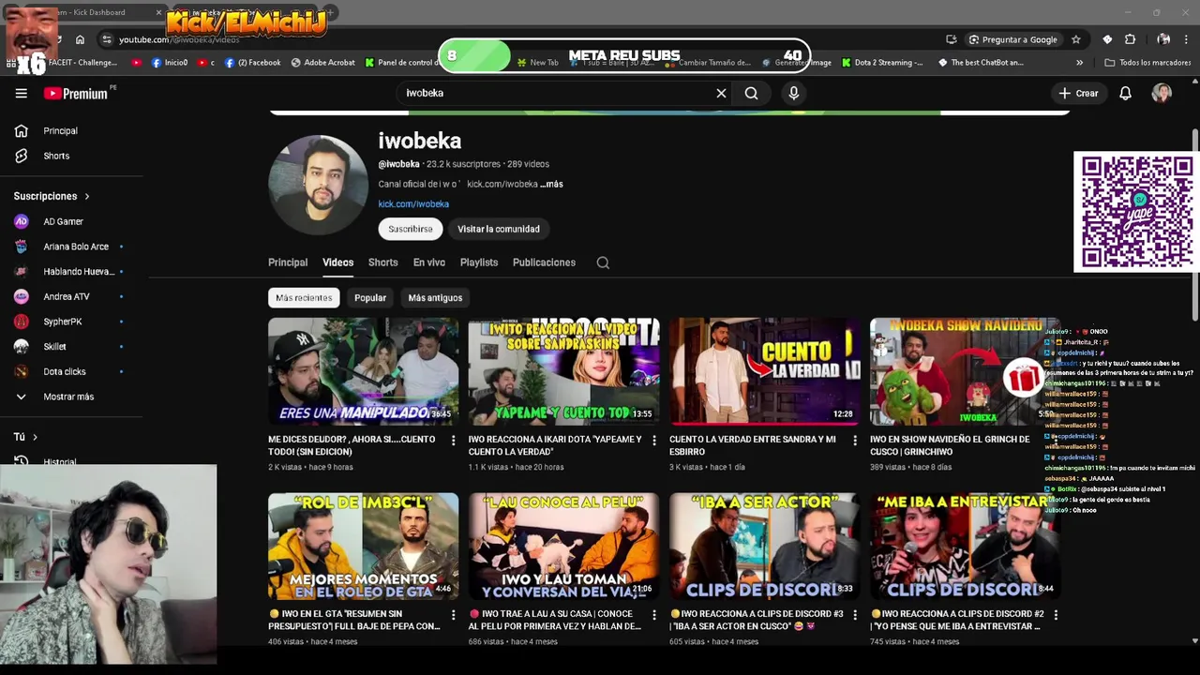Clear the search box with the X

pyautogui.click(x=721, y=93)
